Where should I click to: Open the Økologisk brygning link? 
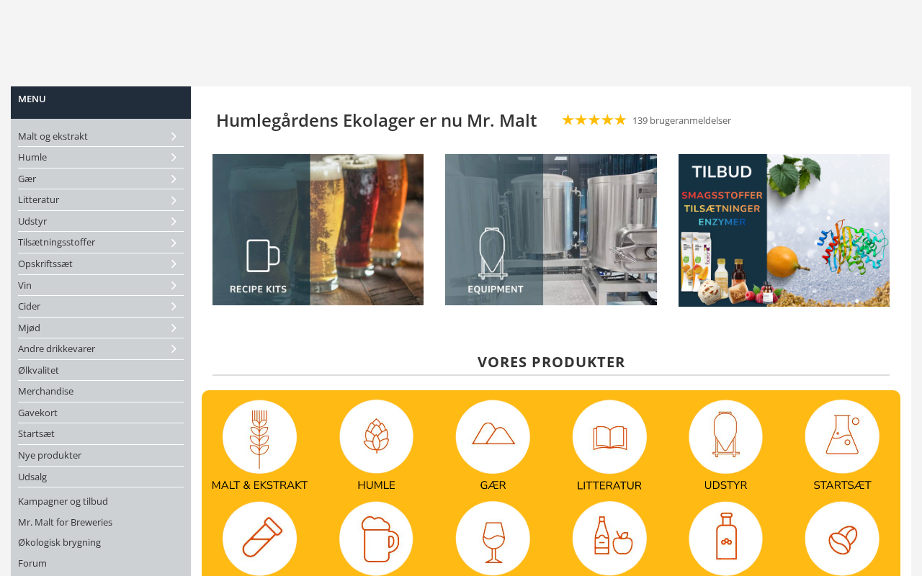pyautogui.click(x=59, y=542)
